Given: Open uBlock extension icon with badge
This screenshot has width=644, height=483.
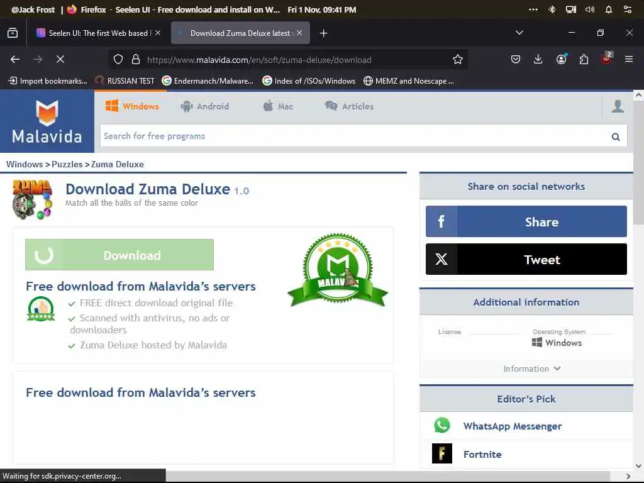Looking at the screenshot, I should 607,58.
